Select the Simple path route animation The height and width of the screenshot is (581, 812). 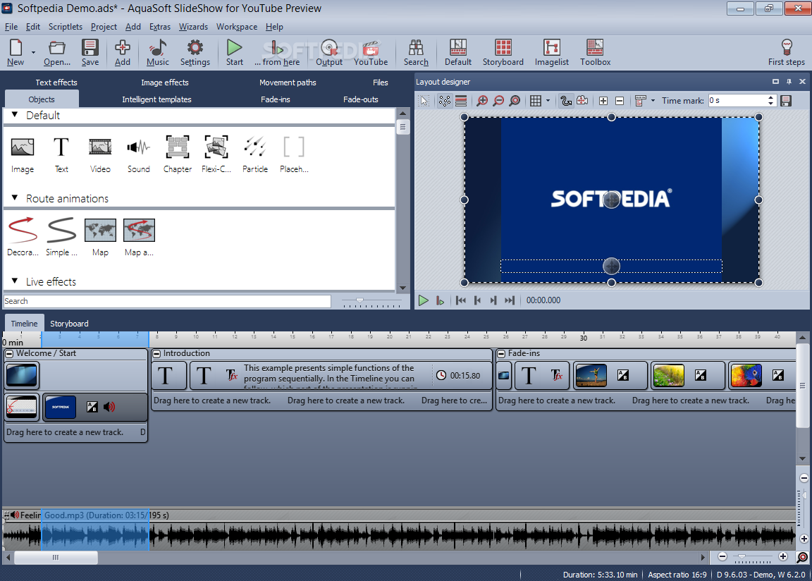click(61, 237)
